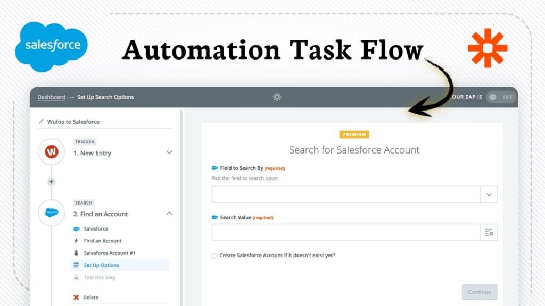Screen dimensions: 545x306
Task: Click the lines icon beside Set Up Options
Action: click(x=76, y=265)
